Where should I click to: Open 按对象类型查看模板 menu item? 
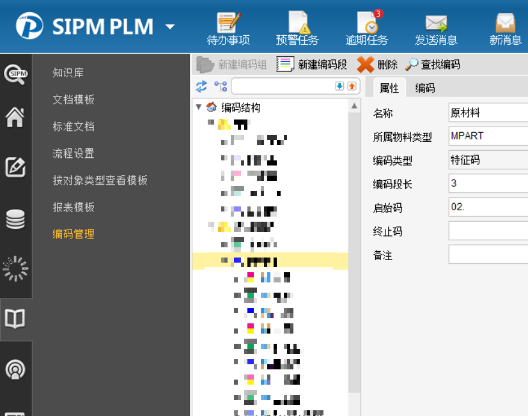pos(100,180)
